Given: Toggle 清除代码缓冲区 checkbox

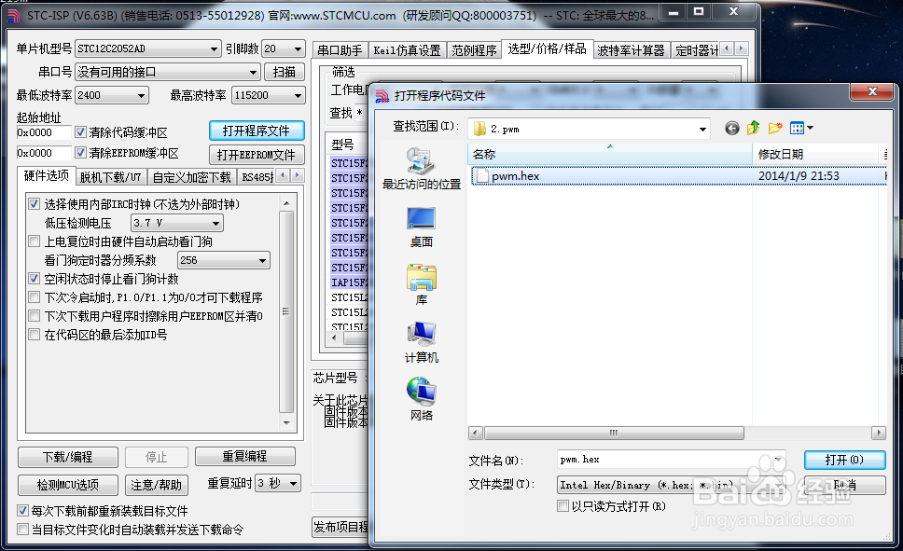Looking at the screenshot, I should pyautogui.click(x=81, y=132).
